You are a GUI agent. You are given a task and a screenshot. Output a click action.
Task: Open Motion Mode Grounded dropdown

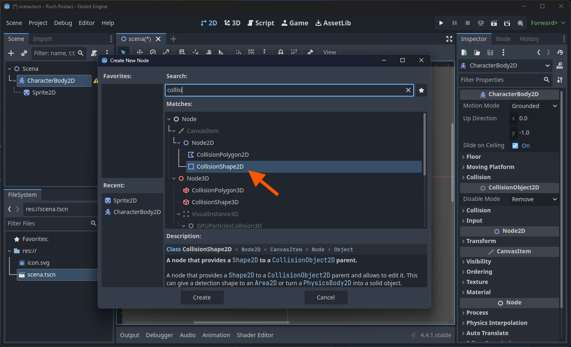[x=535, y=106]
